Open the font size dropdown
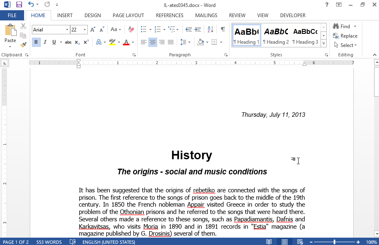Viewport: 379px width, 245px height. pyautogui.click(x=85, y=30)
